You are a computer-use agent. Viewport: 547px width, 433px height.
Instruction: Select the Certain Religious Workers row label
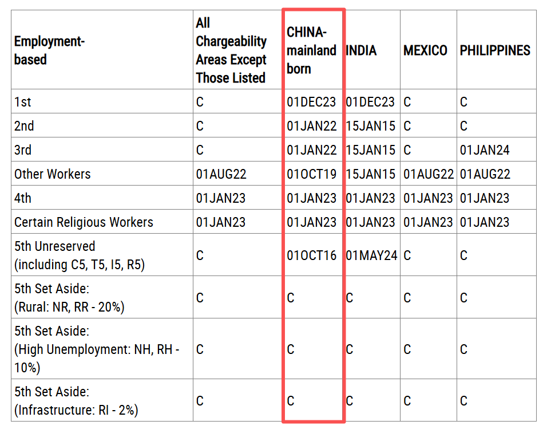(84, 222)
